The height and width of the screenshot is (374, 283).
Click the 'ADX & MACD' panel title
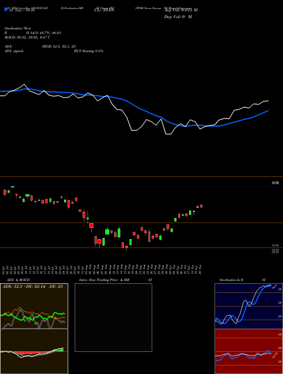[18, 280]
